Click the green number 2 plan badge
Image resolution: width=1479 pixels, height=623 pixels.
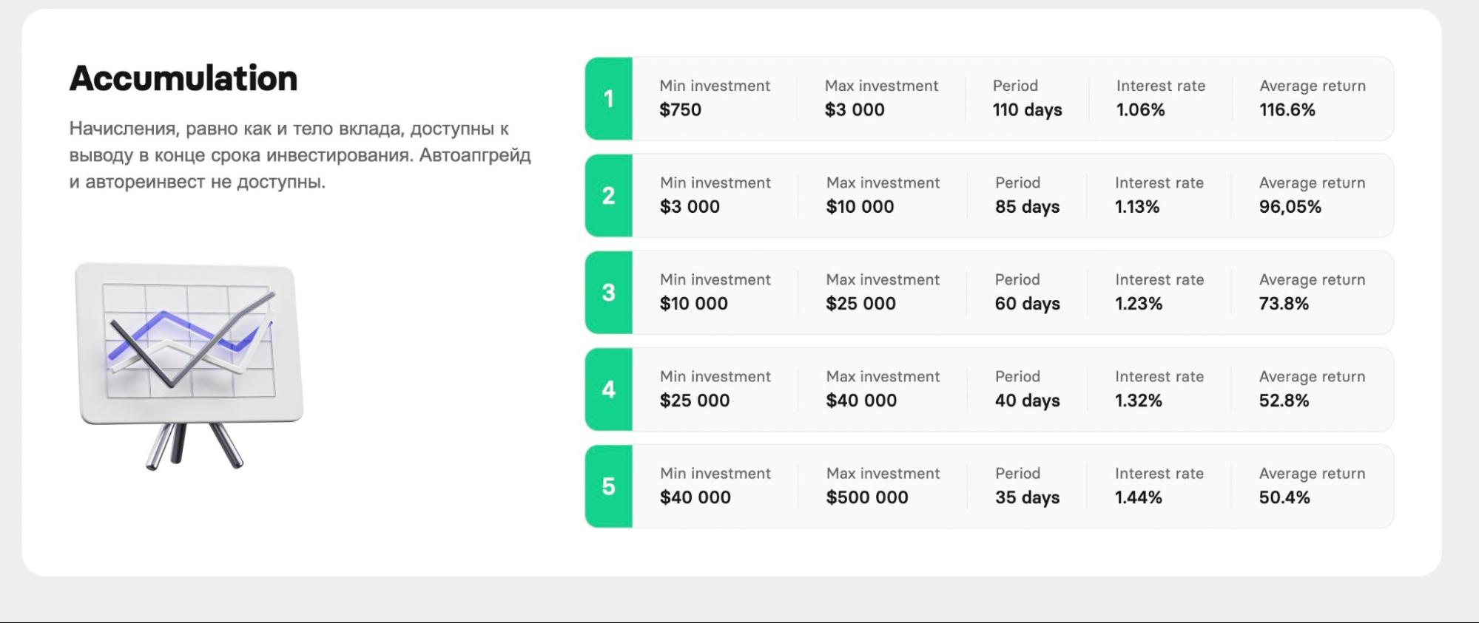point(608,196)
